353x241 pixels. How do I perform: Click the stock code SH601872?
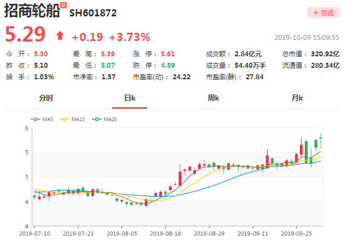coord(93,13)
